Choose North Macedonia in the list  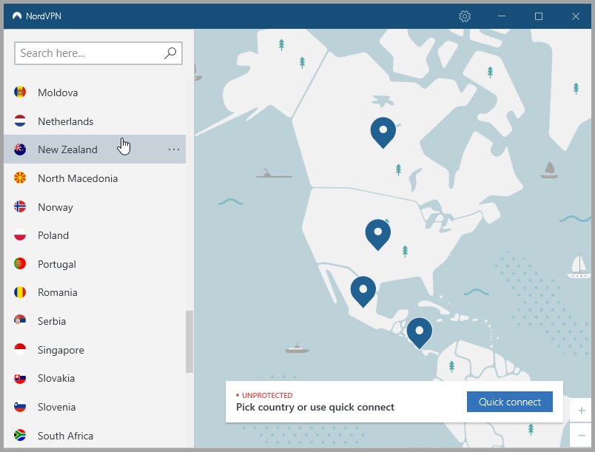[x=95, y=178]
